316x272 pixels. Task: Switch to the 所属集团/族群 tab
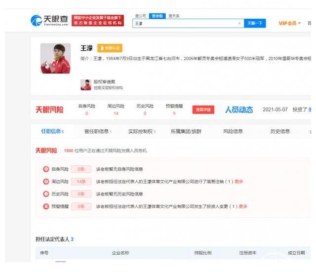tap(186, 132)
